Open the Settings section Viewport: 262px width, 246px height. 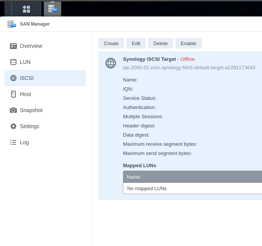point(45,126)
